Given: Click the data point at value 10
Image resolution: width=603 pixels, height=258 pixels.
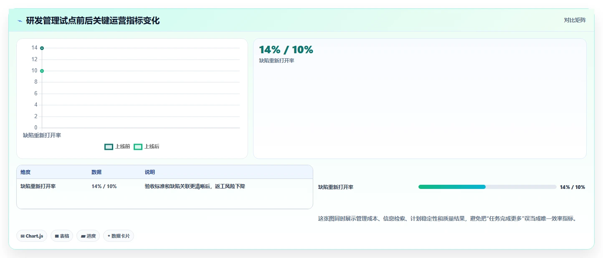Looking at the screenshot, I should click(42, 71).
